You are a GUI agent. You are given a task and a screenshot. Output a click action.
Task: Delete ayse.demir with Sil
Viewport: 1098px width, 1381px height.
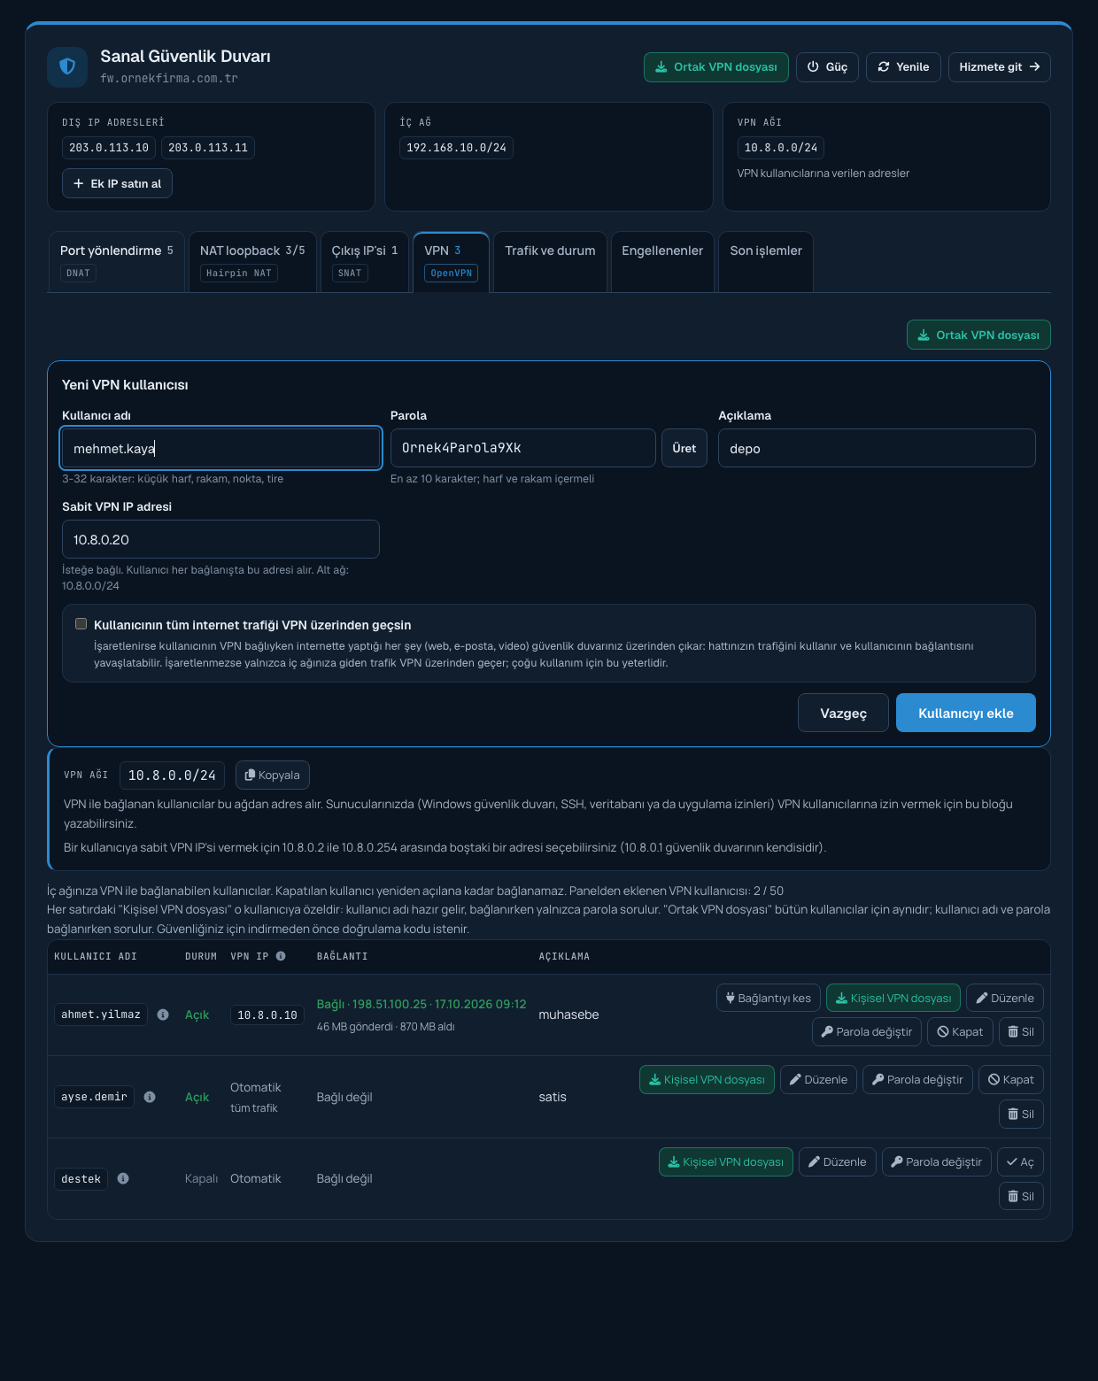tap(1021, 1114)
